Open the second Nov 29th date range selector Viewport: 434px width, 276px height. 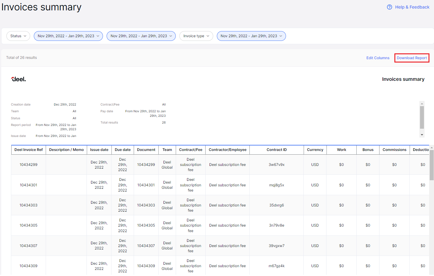141,36
